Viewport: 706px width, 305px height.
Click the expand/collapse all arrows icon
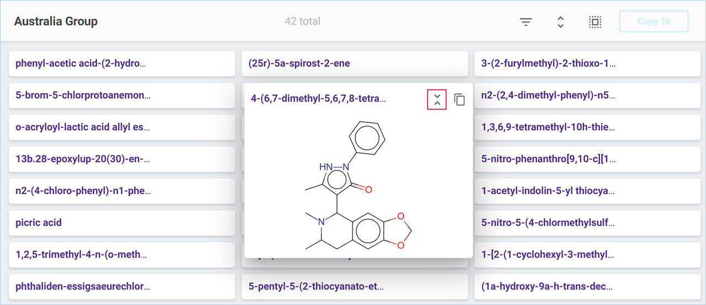560,22
